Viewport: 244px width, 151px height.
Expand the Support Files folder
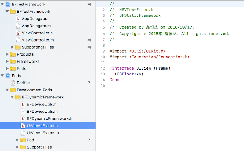tap(17, 147)
